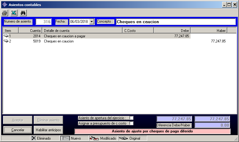Click the row 1 item icon

6,36
